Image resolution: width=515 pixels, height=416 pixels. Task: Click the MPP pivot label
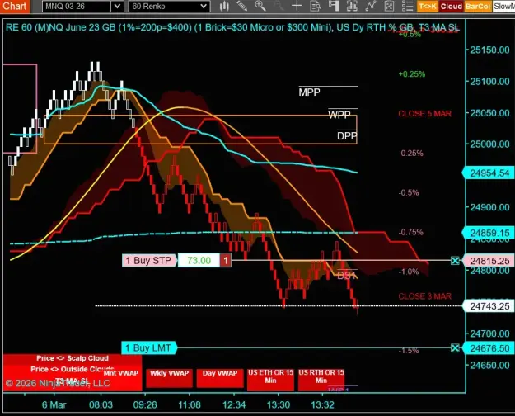click(309, 92)
